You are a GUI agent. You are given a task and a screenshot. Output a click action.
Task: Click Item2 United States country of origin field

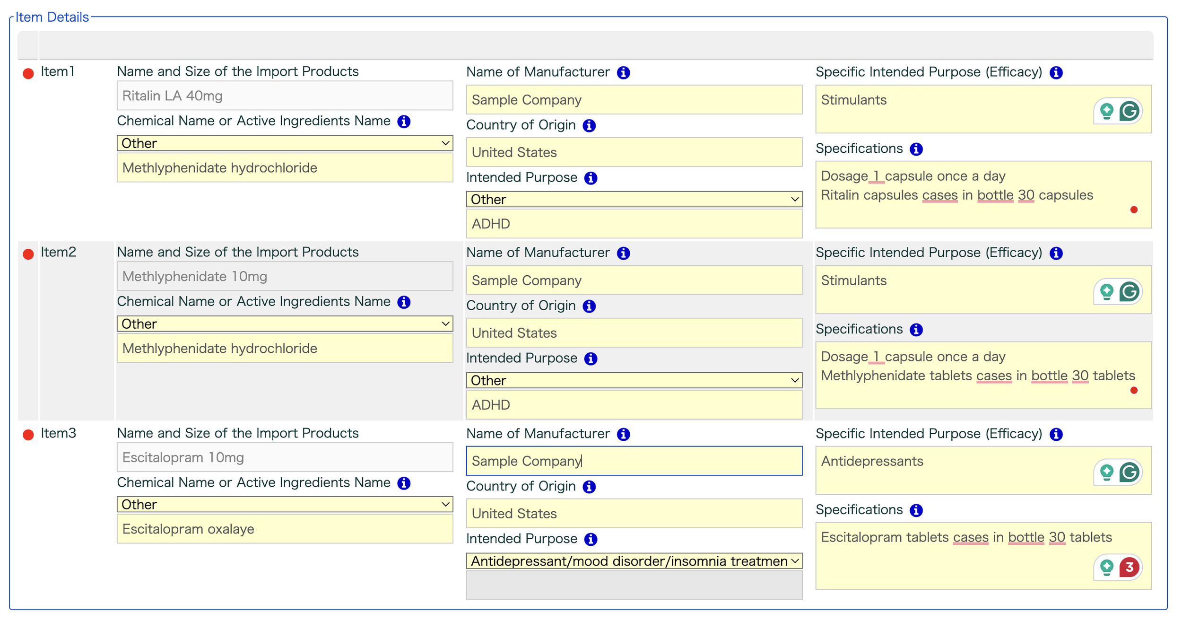pos(634,333)
